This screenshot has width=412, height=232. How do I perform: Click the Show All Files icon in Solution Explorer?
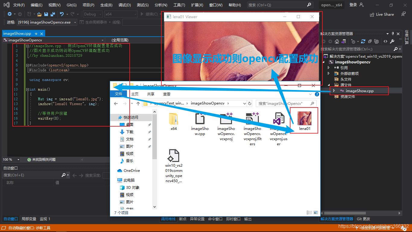pos(376,41)
